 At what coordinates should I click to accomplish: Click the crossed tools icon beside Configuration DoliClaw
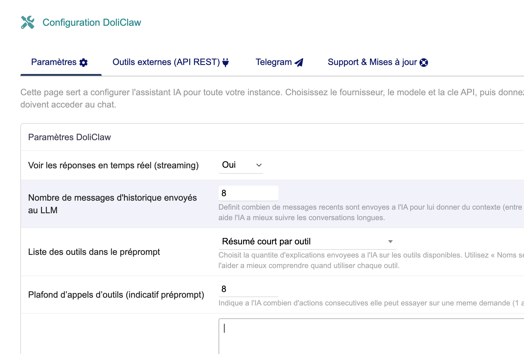pos(28,22)
